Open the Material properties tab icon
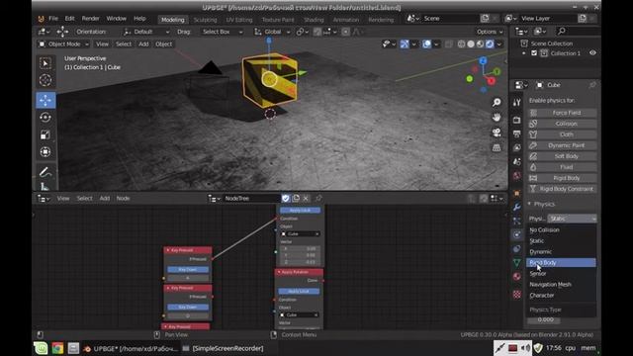 click(516, 277)
